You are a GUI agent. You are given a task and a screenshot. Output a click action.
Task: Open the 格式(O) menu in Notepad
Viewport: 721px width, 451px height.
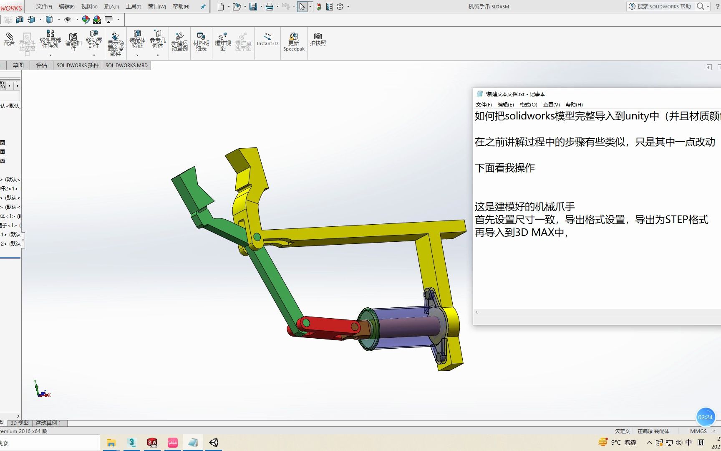coord(529,104)
